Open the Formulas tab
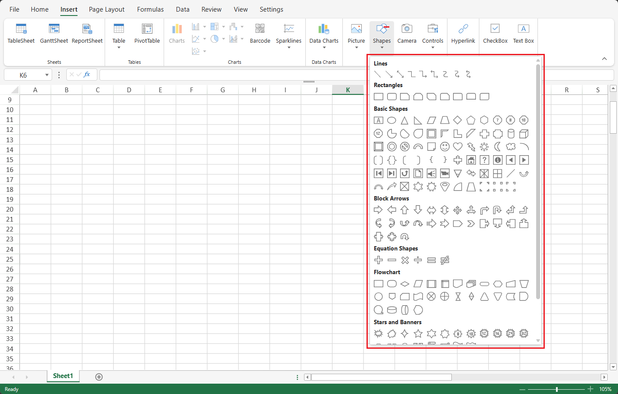This screenshot has width=618, height=394. point(150,9)
